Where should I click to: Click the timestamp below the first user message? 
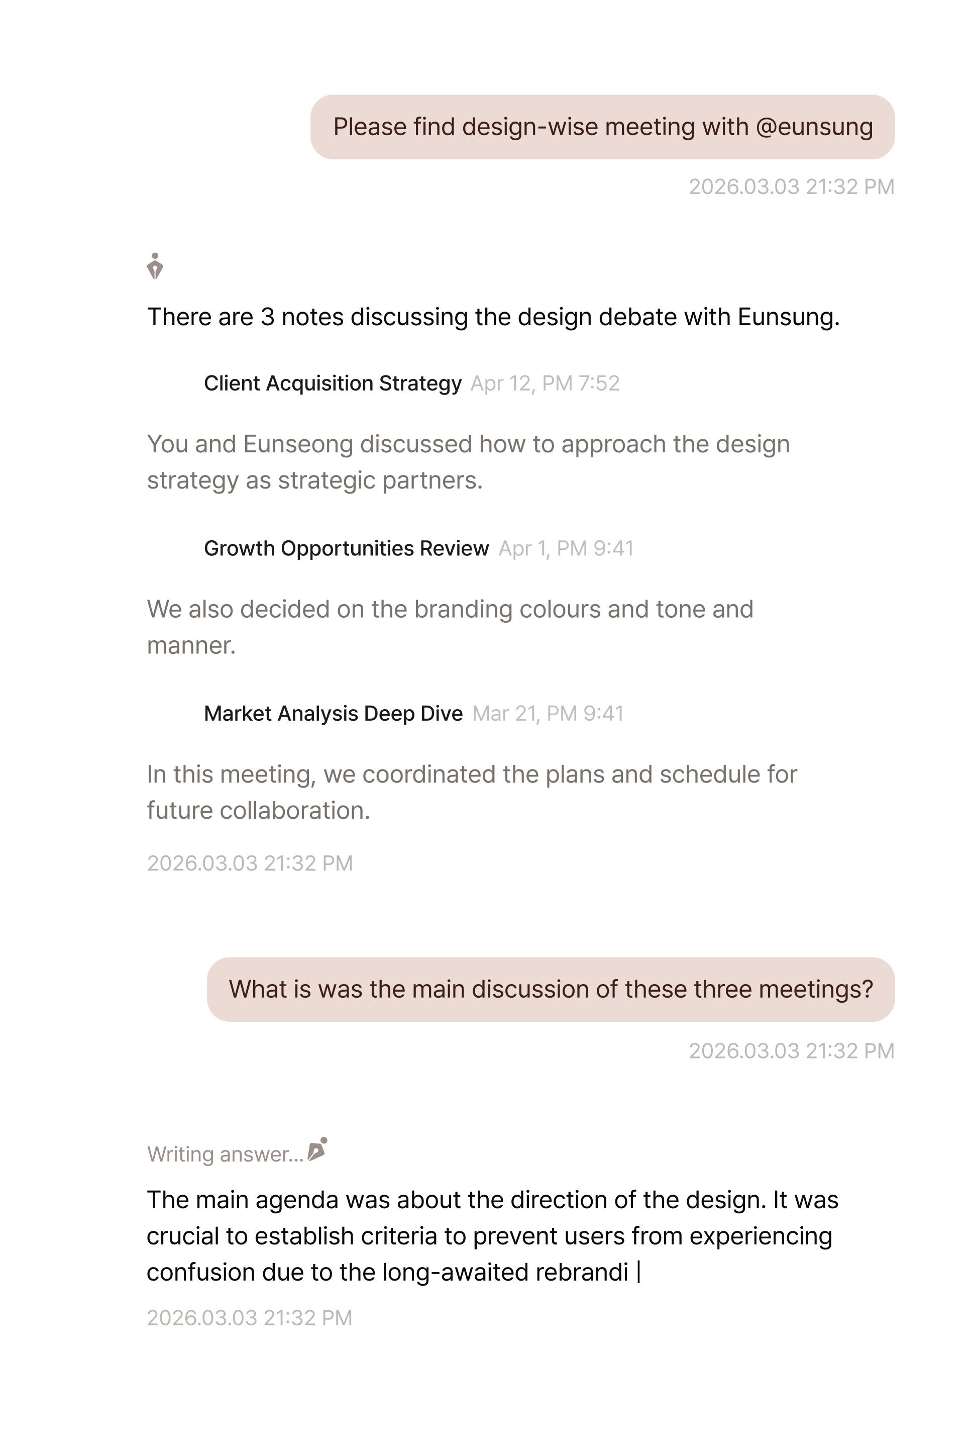(x=791, y=186)
